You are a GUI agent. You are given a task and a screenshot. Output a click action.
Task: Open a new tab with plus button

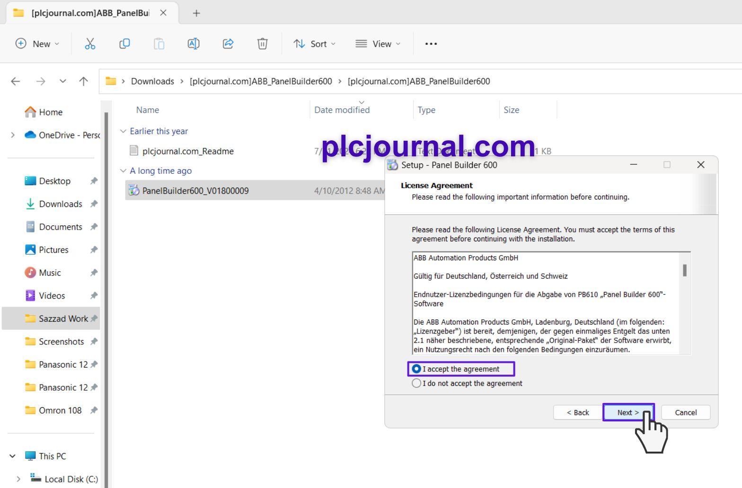point(196,13)
